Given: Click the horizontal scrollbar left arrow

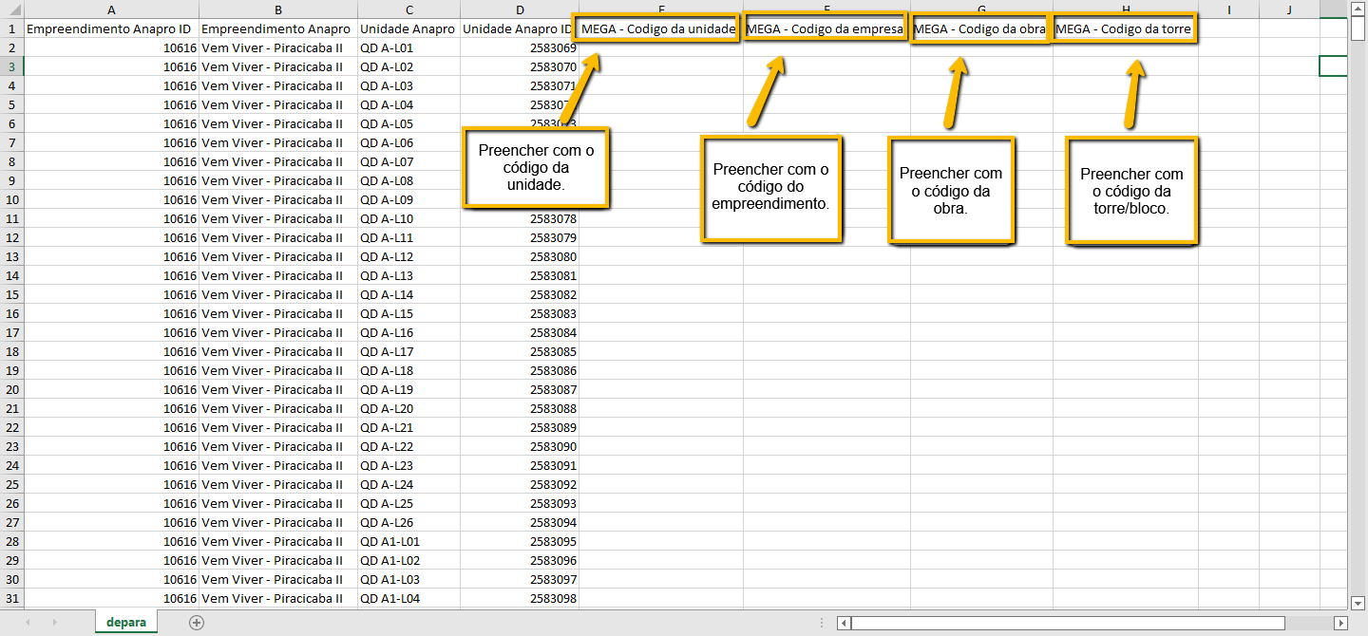Looking at the screenshot, I should (844, 623).
